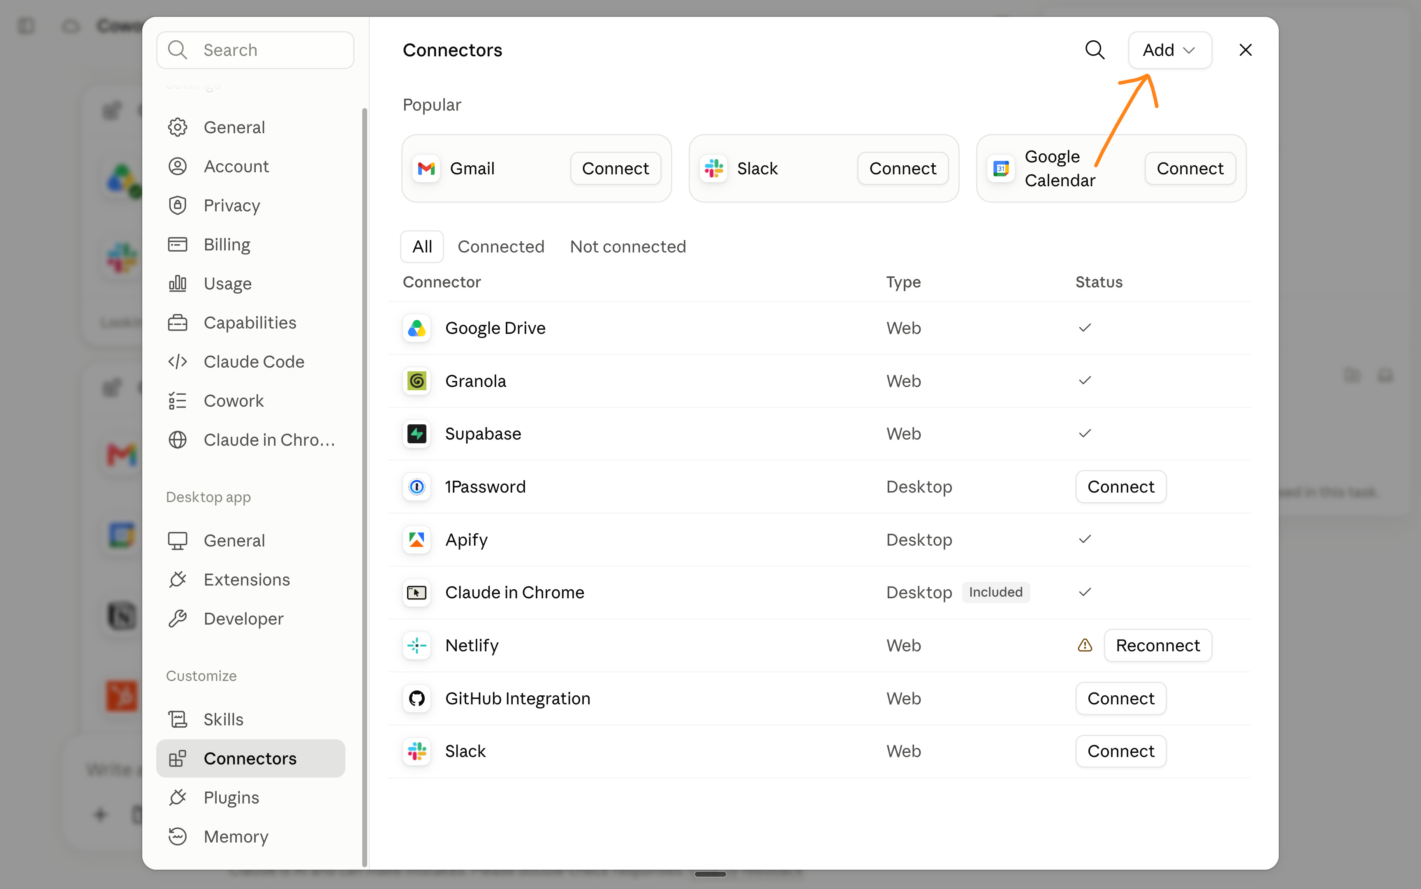Image resolution: width=1421 pixels, height=889 pixels.
Task: Click the Apify connector icon
Action: click(x=417, y=540)
